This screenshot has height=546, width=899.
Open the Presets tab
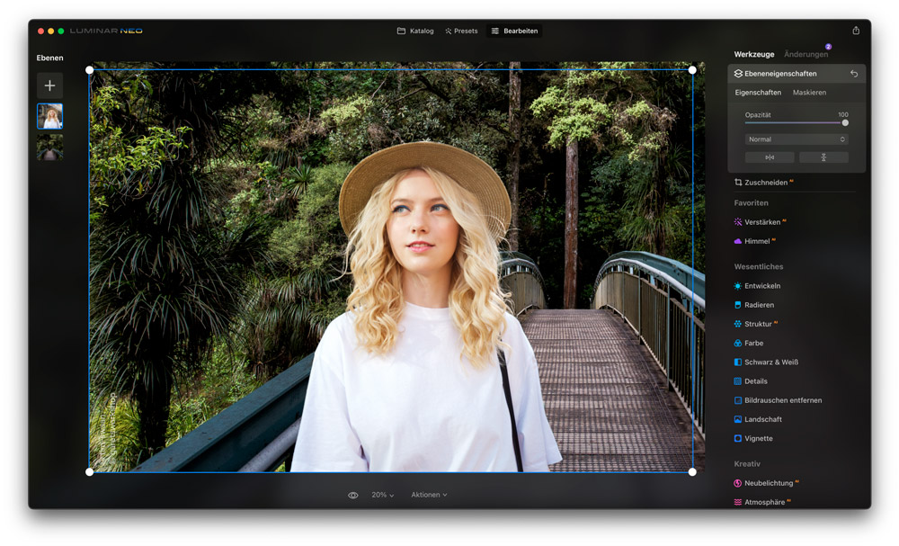(x=461, y=31)
